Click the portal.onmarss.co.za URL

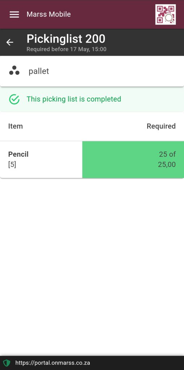coord(53,363)
